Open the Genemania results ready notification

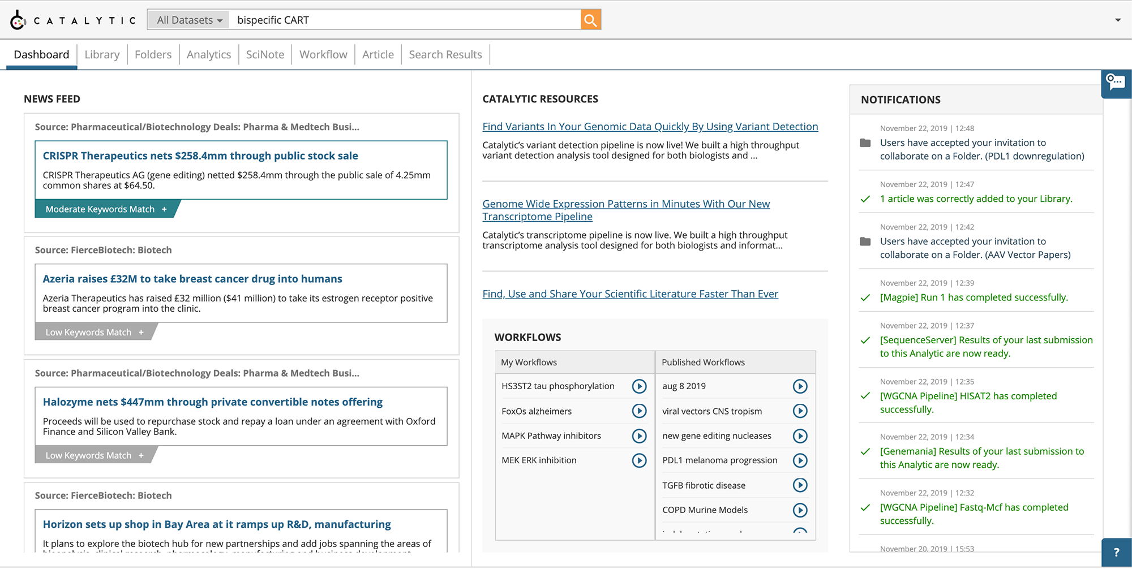pos(982,458)
